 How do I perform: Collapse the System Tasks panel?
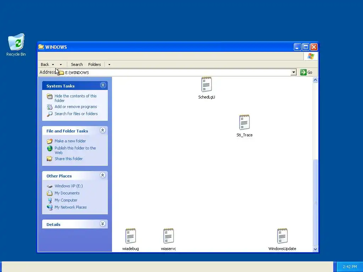tap(103, 85)
